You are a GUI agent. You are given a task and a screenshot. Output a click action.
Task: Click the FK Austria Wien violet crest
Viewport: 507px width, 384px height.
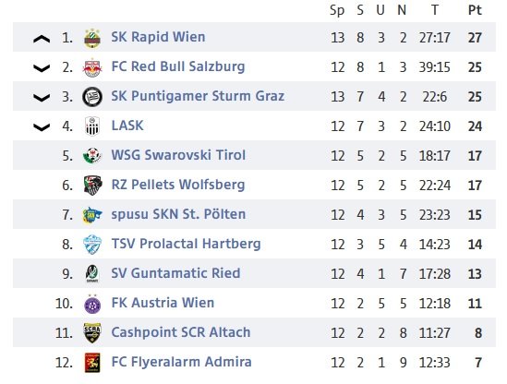(x=92, y=304)
